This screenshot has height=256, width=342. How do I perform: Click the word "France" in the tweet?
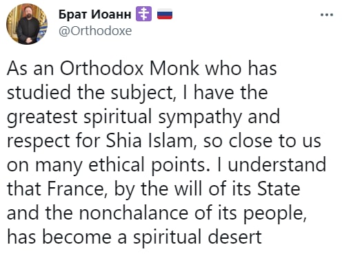tap(76, 189)
